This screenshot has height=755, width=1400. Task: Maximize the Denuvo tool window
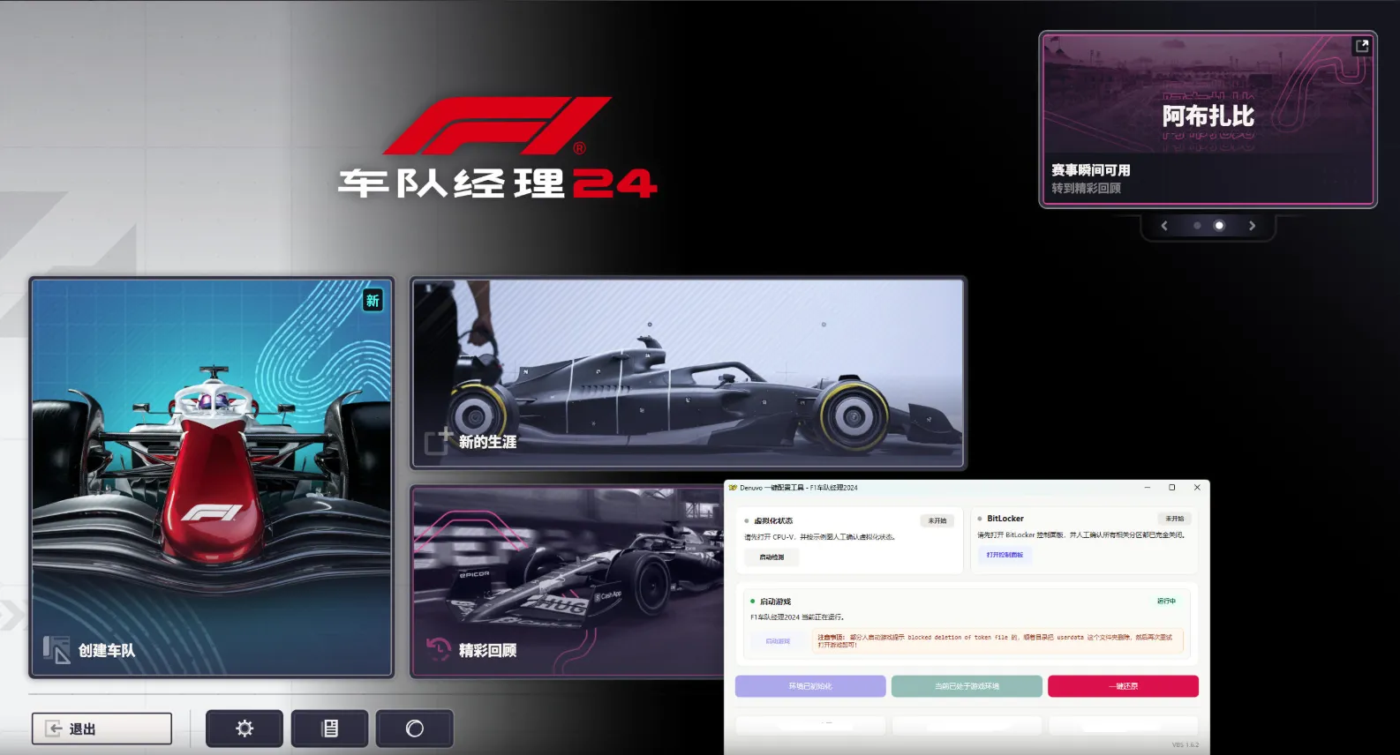(x=1171, y=488)
